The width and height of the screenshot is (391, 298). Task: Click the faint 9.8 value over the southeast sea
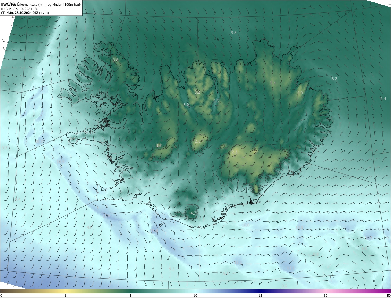tap(316, 254)
